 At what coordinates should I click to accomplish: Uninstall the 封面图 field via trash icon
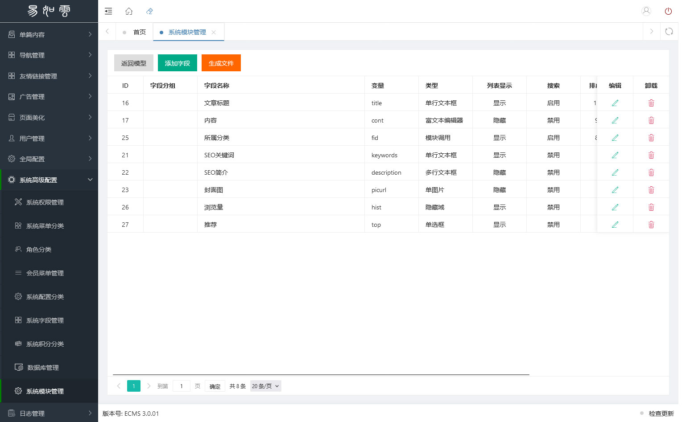coord(651,190)
